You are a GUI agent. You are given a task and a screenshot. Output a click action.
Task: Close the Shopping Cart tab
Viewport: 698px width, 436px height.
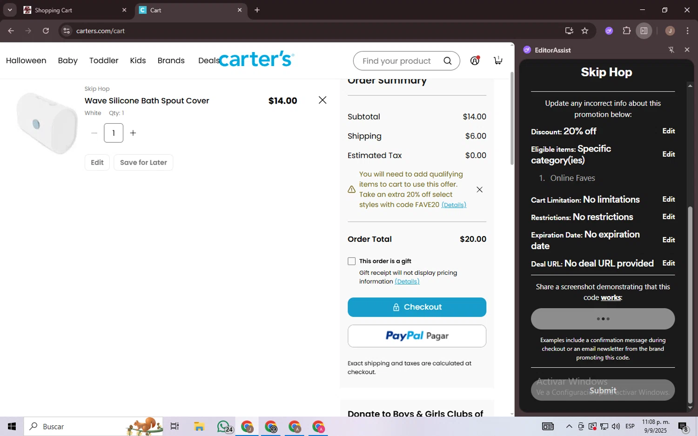[x=124, y=10]
